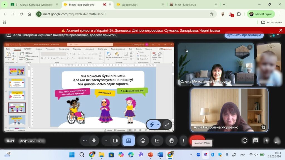Open the activities grid icon
The height and width of the screenshot is (160, 285).
click(x=266, y=141)
